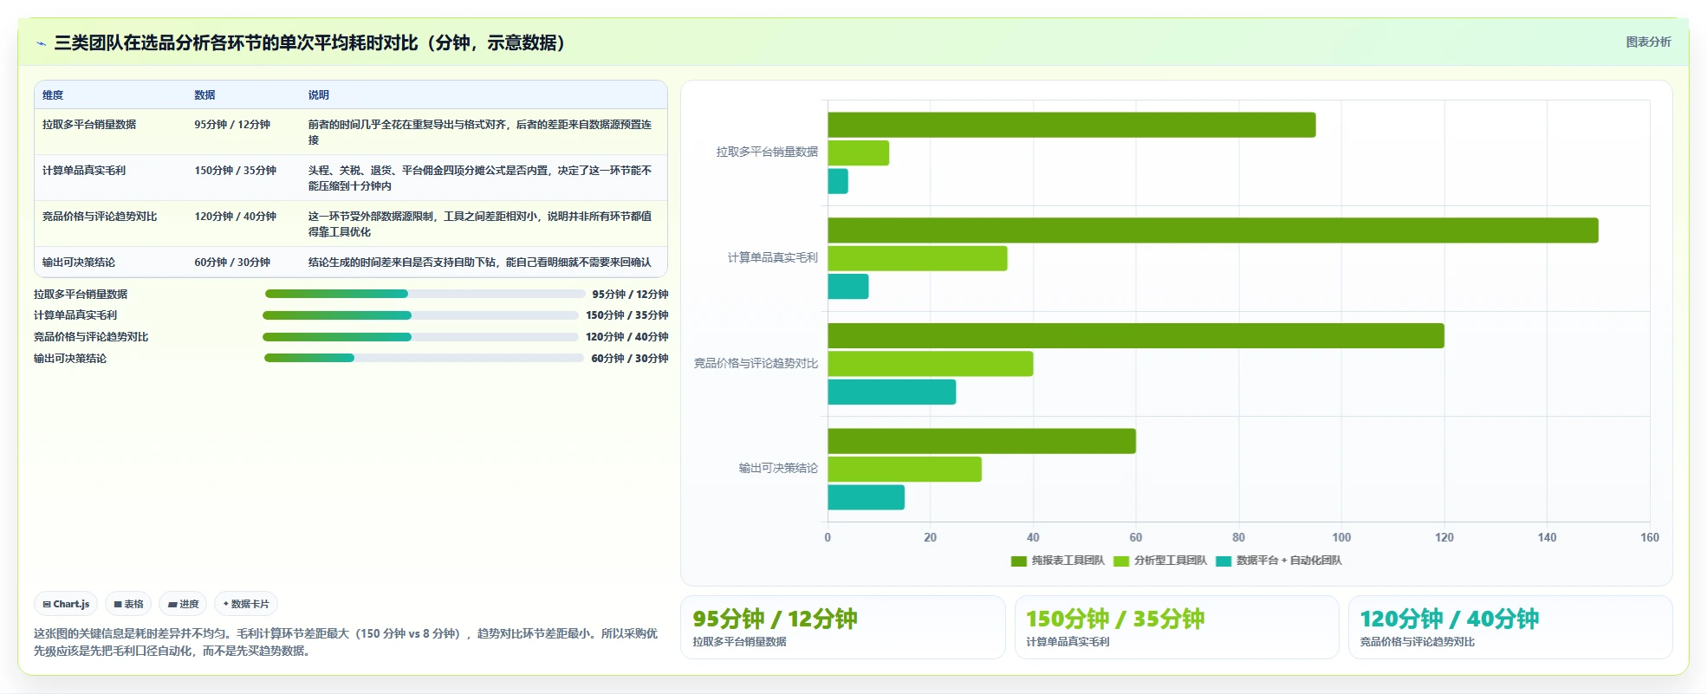Click 拉取多平台销量数据 in the table's first column

coord(89,125)
